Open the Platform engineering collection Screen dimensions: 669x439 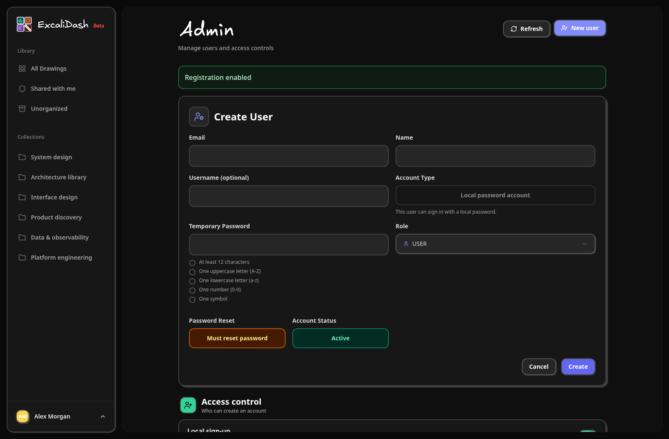[61, 258]
